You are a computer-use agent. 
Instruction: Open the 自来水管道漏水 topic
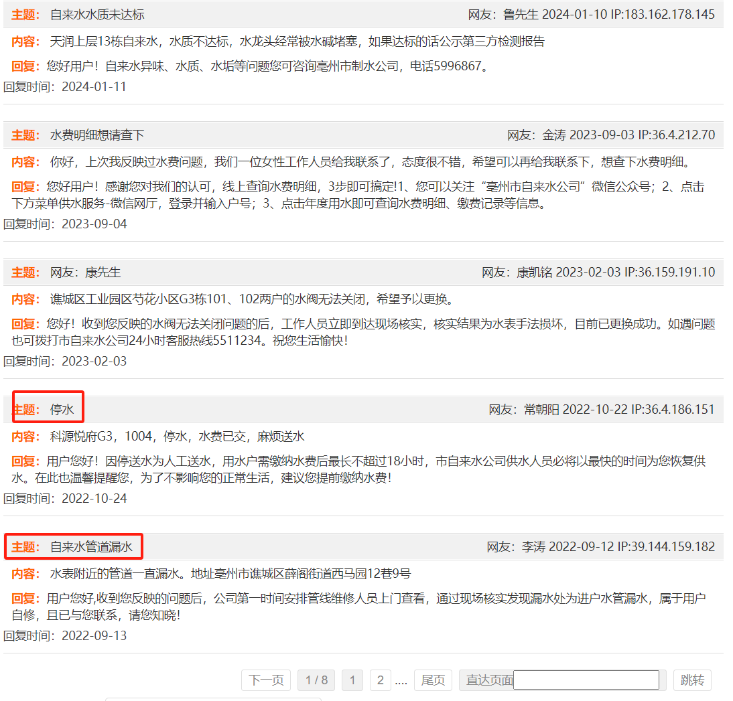[x=91, y=547]
